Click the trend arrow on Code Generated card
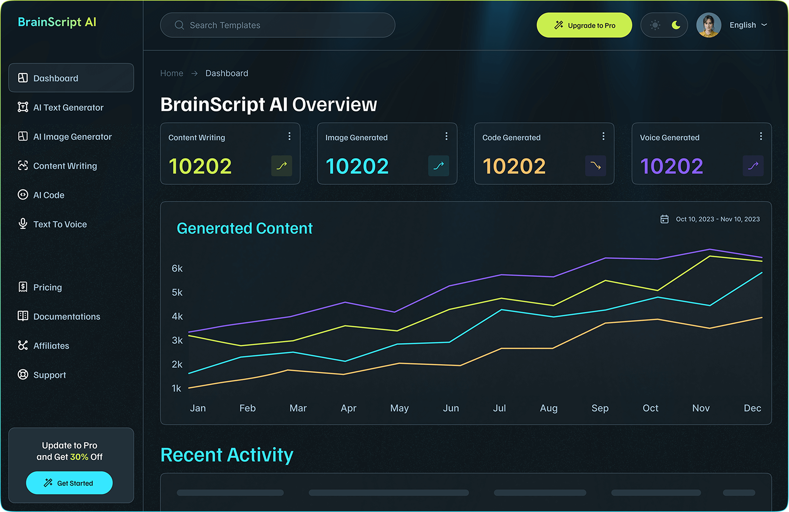The width and height of the screenshot is (789, 512). click(596, 166)
